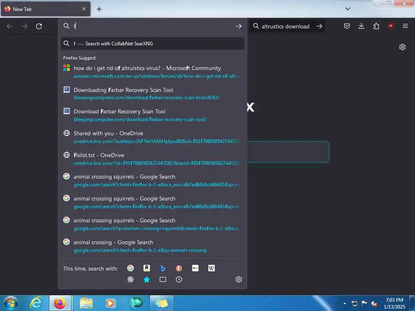Open the uBlock Origin extension
The width and height of the screenshot is (415, 311).
click(x=391, y=26)
